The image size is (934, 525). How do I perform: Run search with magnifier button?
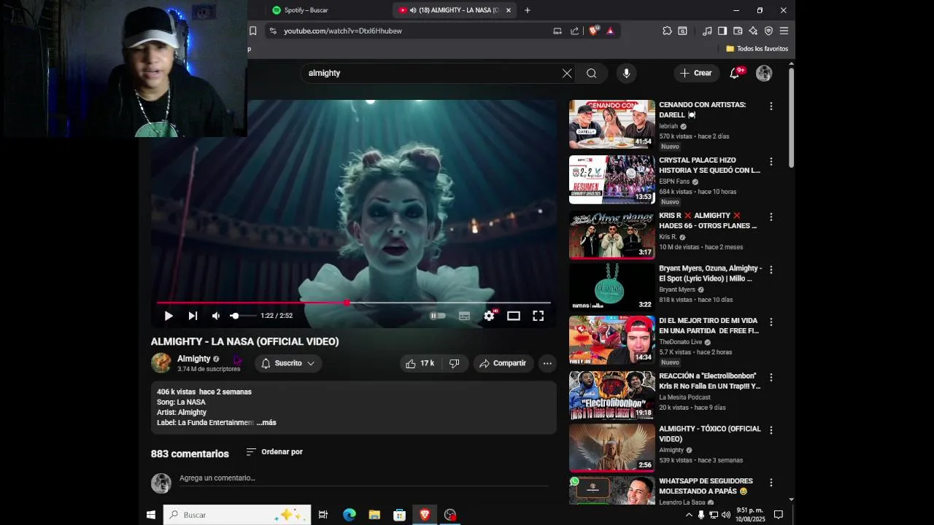[592, 73]
